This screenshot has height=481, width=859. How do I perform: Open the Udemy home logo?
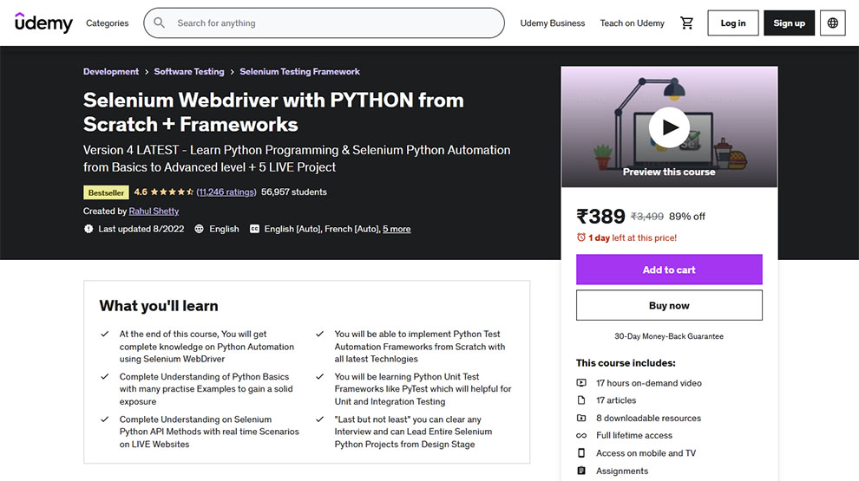point(43,23)
